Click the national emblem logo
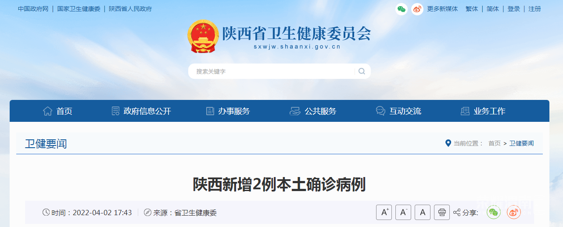This screenshot has width=563, height=227. tap(203, 36)
